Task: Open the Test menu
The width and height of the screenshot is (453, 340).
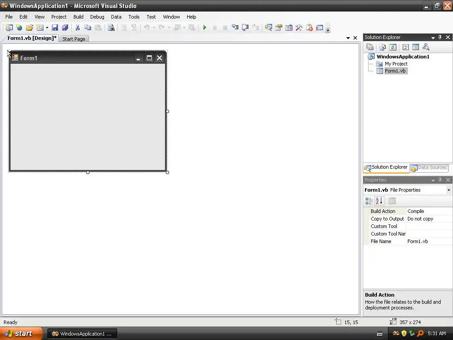Action: [x=151, y=17]
